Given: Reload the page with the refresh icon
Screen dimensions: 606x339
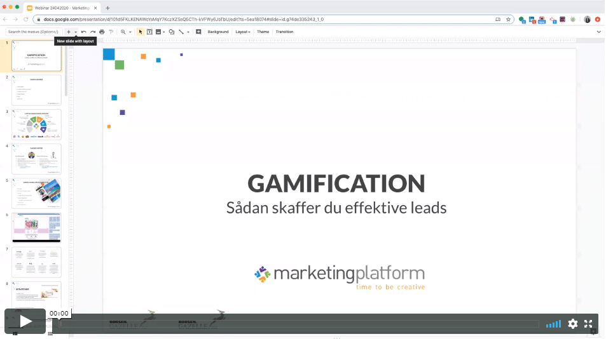Looking at the screenshot, I should click(x=26, y=19).
